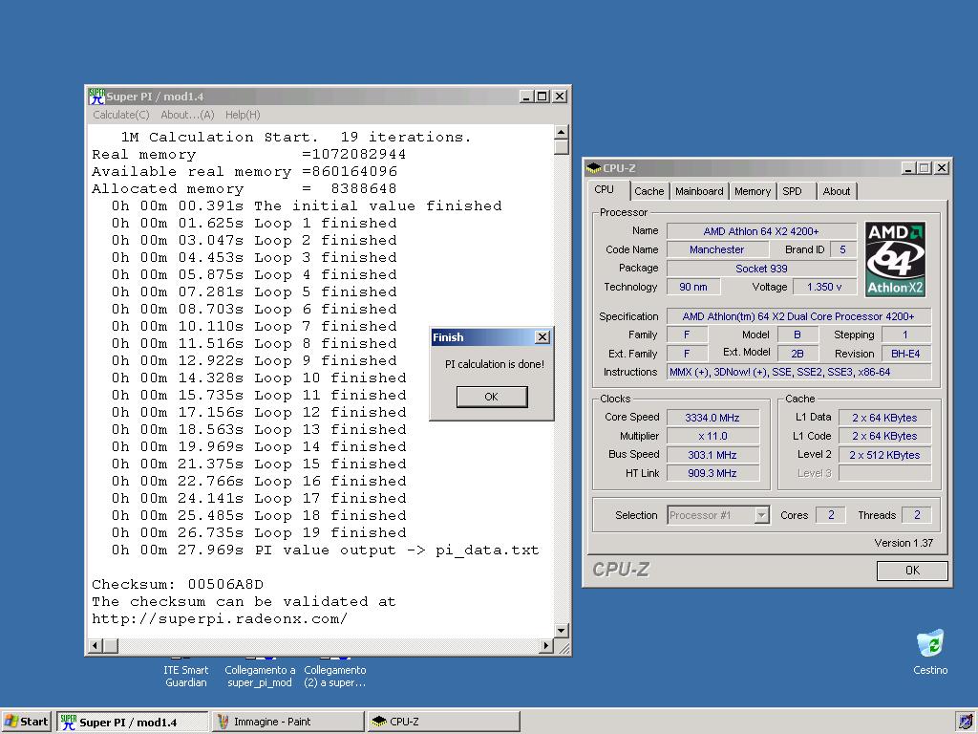This screenshot has width=978, height=734.
Task: Click the Technology value 90 nm
Action: click(693, 287)
